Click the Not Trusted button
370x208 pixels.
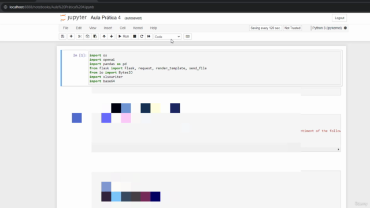tap(293, 28)
